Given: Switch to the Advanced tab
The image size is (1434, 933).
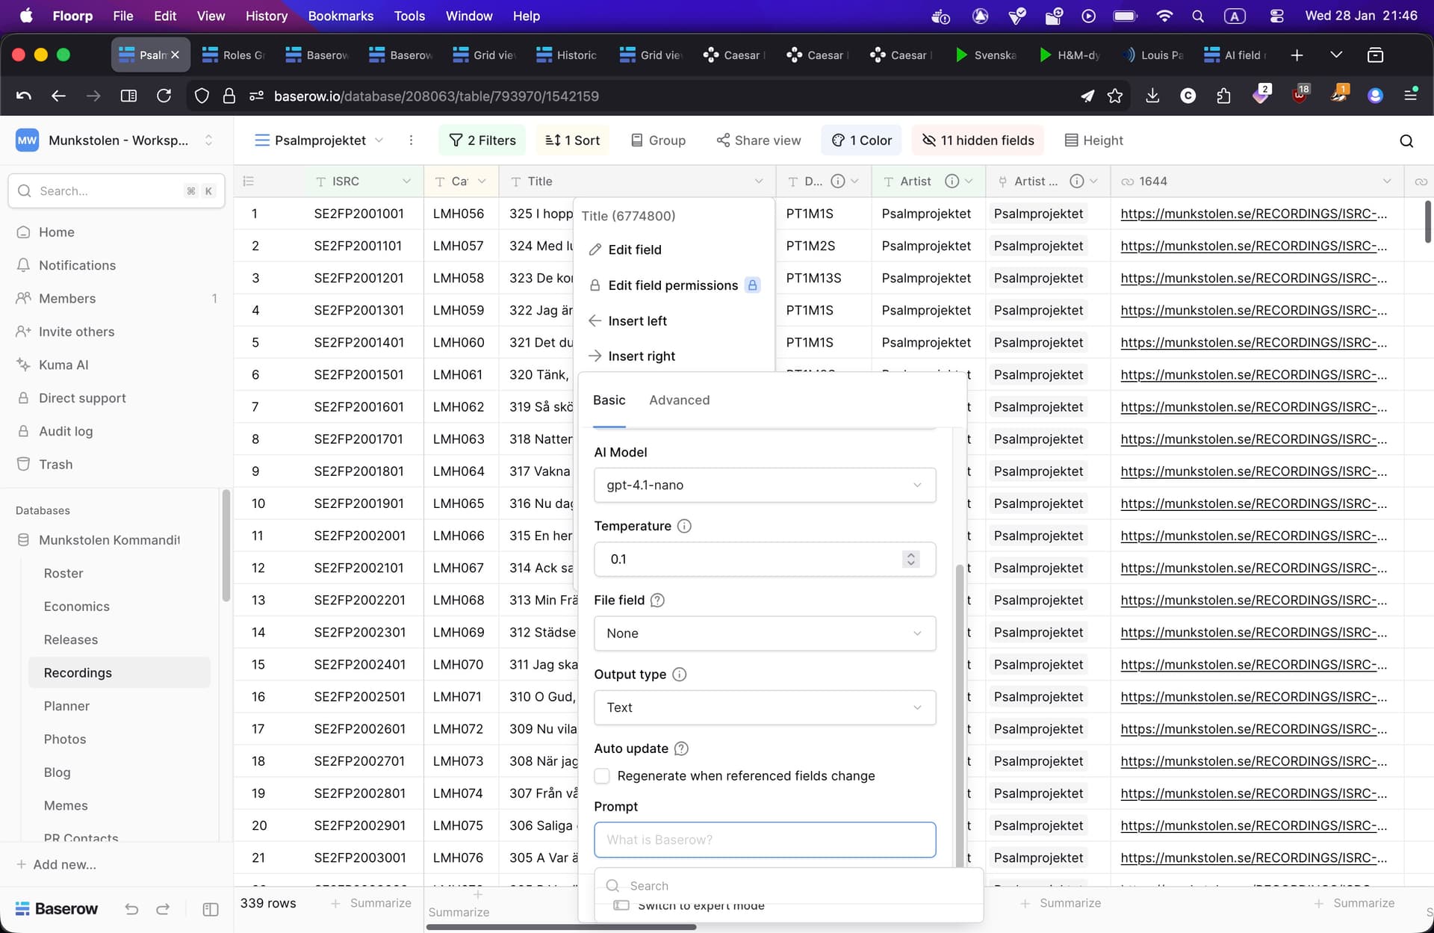Looking at the screenshot, I should click(x=679, y=400).
